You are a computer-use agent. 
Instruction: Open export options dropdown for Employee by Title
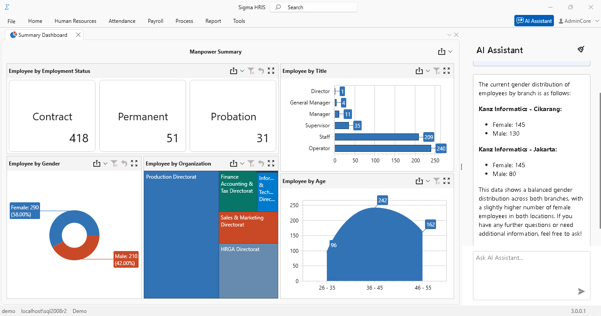(428, 71)
